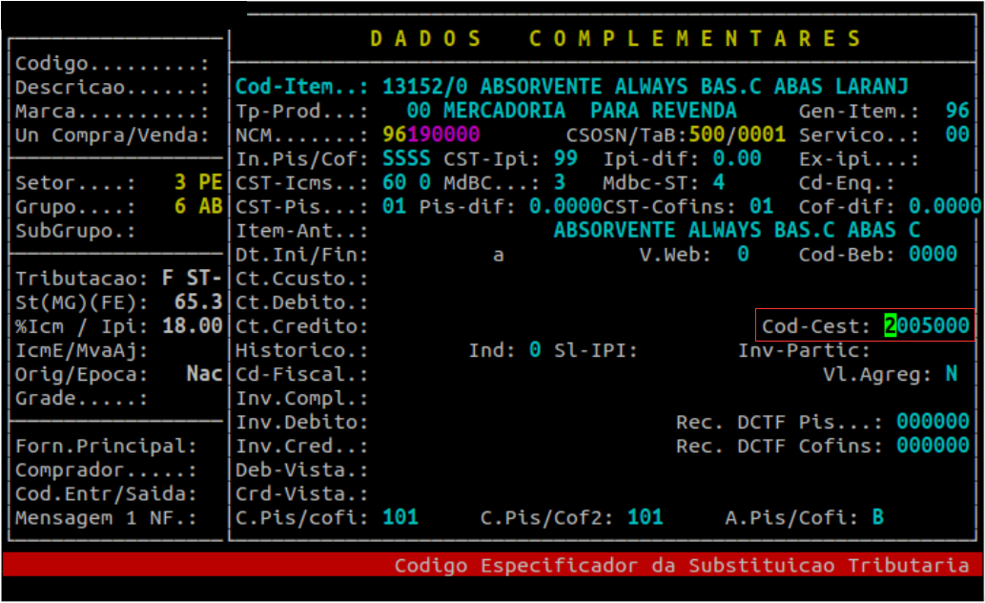Click the Vl.Agreg N flag

[x=951, y=374]
